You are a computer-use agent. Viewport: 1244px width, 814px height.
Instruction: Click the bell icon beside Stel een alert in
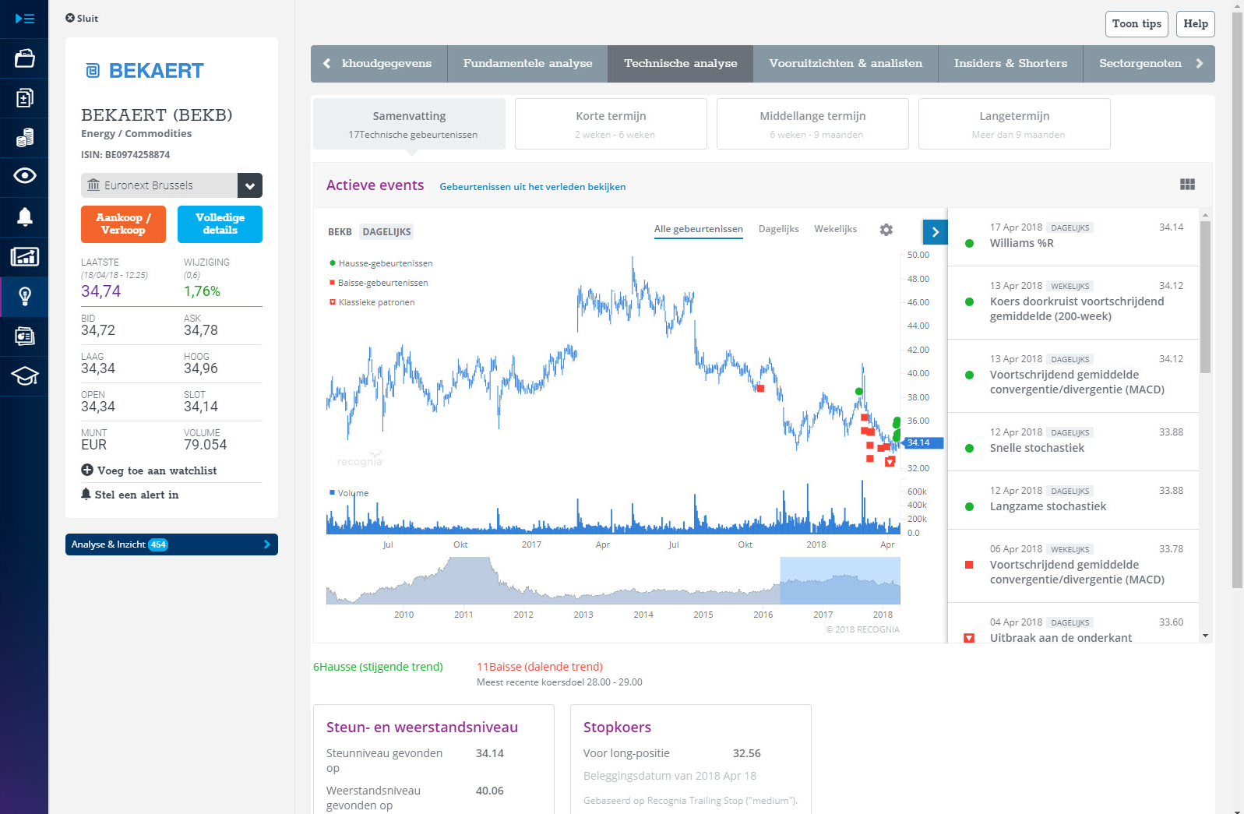pos(86,494)
